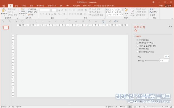Click Fit Slide to Window icon
Image resolution: width=174 pixels, height=108 pixels.
pyautogui.click(x=171, y=107)
